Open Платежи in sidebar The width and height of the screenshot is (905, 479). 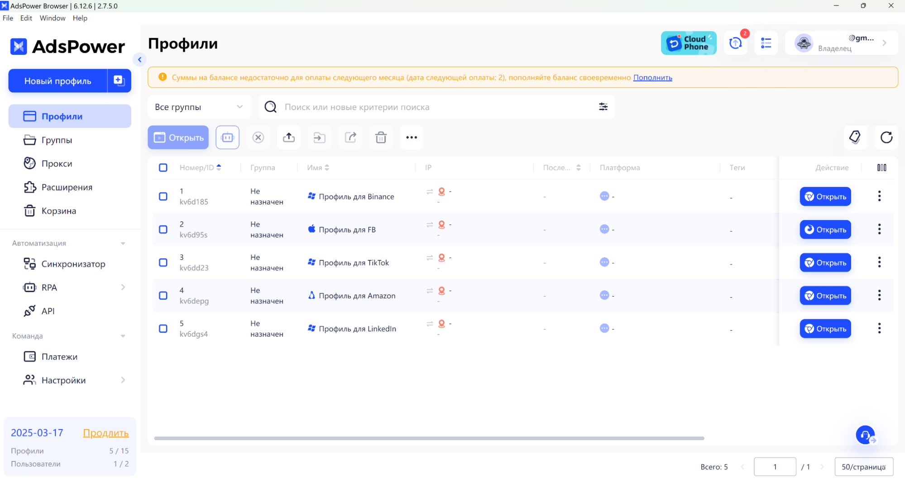tap(70, 357)
